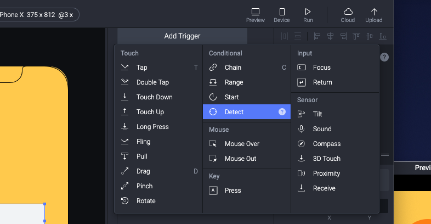Click the gray help icon beside the panel
Viewport: 431px width, 224px height.
(384, 57)
